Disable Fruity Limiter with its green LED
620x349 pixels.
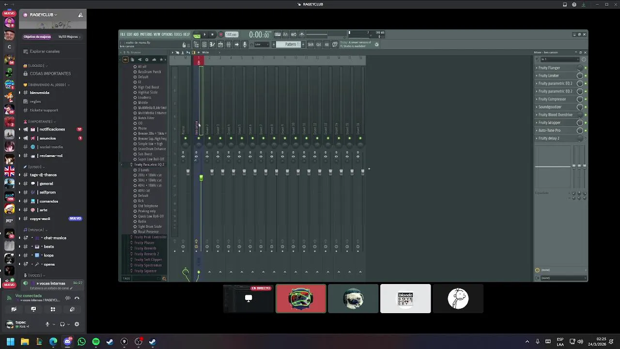(586, 76)
